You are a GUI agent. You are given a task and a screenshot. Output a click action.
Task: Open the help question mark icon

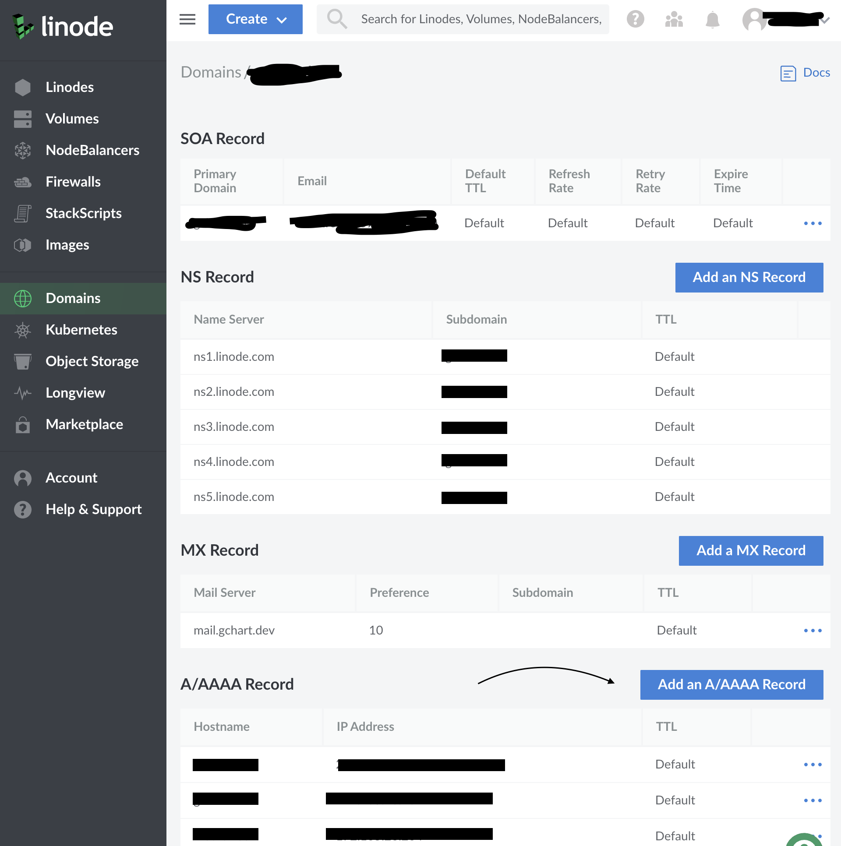[x=636, y=19]
